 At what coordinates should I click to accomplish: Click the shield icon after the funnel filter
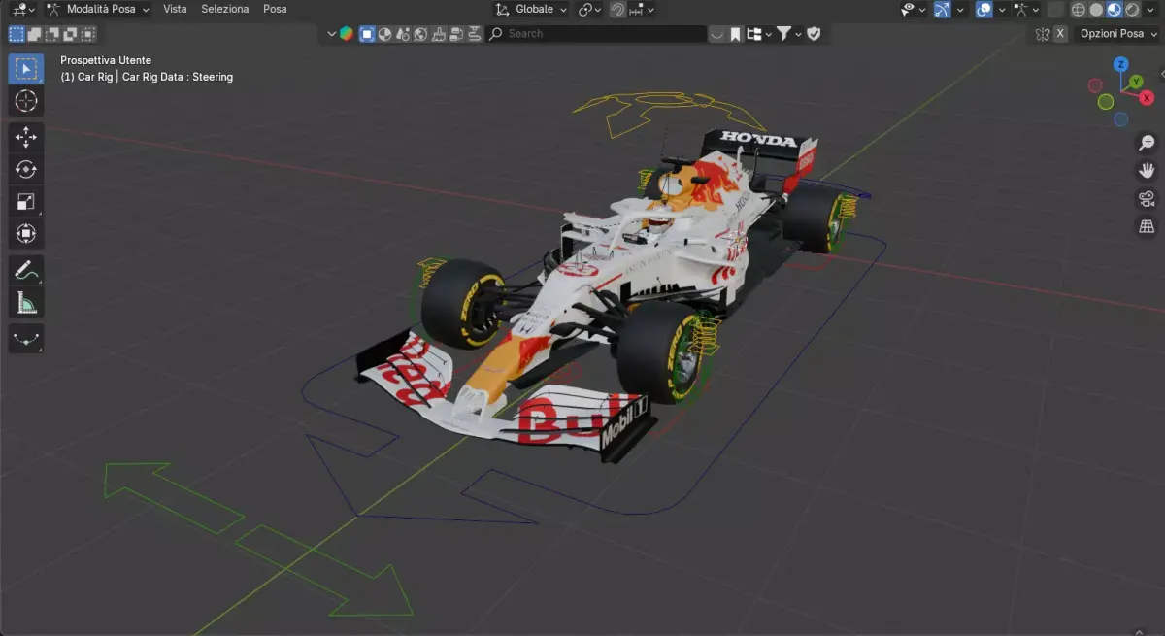pos(814,33)
